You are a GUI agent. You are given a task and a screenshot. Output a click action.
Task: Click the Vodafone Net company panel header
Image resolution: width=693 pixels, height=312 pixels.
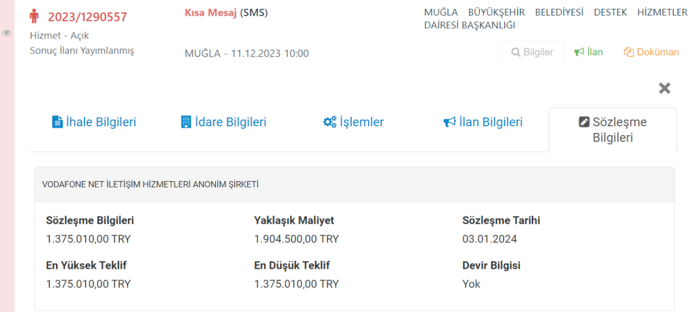click(355, 184)
